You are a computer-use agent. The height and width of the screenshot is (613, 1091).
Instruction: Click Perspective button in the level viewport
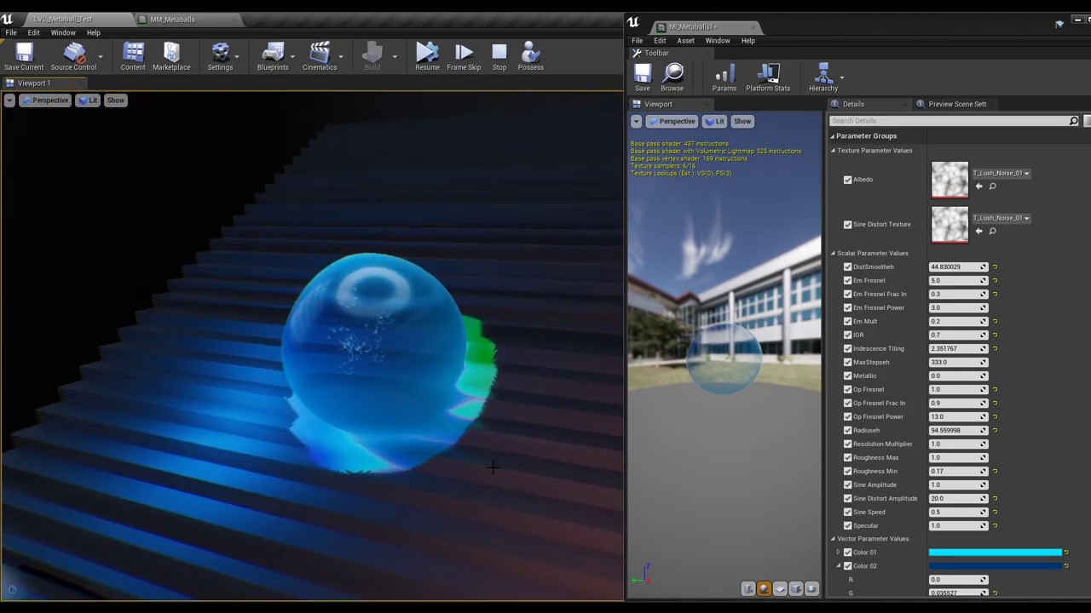pyautogui.click(x=45, y=100)
